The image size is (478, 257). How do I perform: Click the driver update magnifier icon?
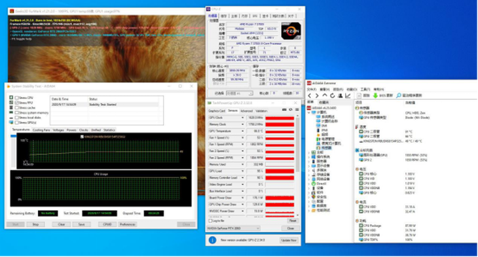pyautogui.click(x=398, y=96)
